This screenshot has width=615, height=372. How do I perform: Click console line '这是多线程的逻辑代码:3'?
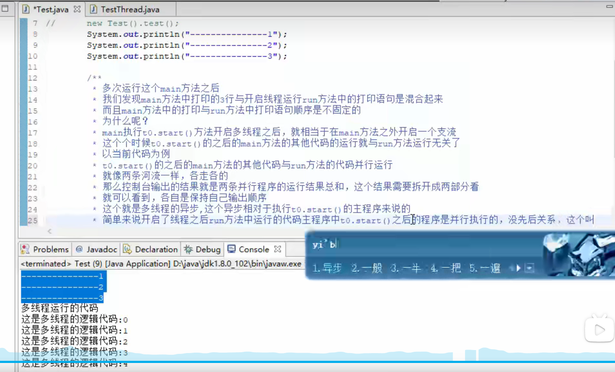[x=74, y=353]
